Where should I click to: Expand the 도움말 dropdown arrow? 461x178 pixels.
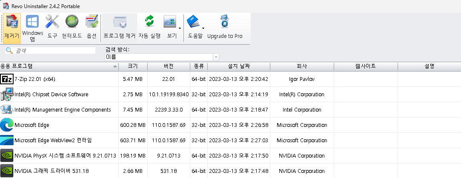coord(203,29)
